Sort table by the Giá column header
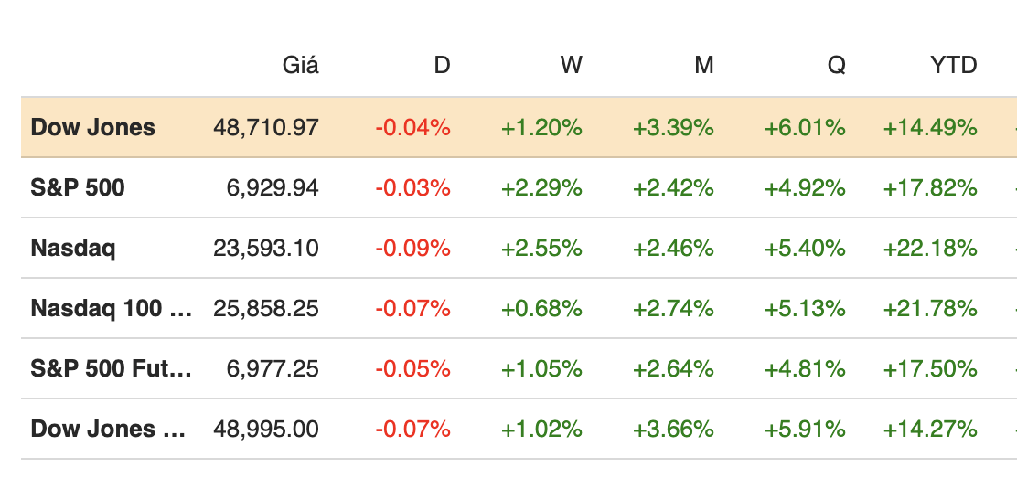The width and height of the screenshot is (1017, 499). click(x=301, y=65)
